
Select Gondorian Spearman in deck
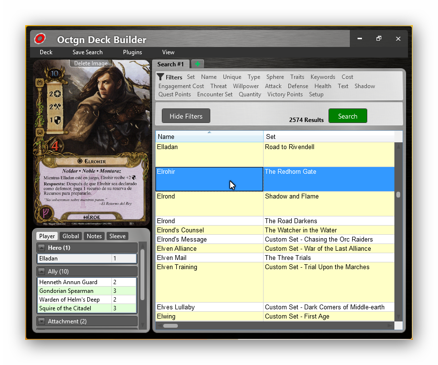pyautogui.click(x=87, y=291)
